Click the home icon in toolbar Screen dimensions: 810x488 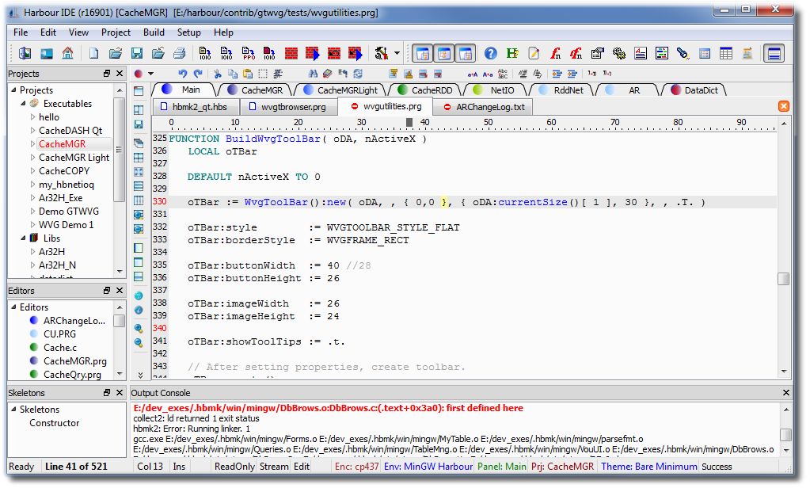tap(67, 54)
